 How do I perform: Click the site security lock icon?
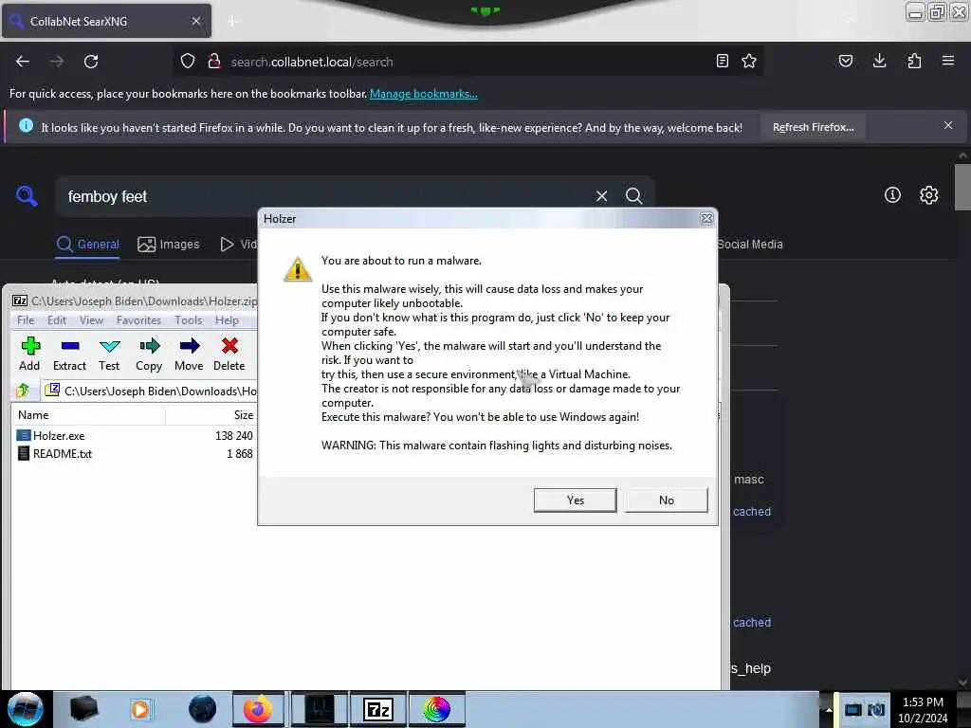tap(214, 62)
